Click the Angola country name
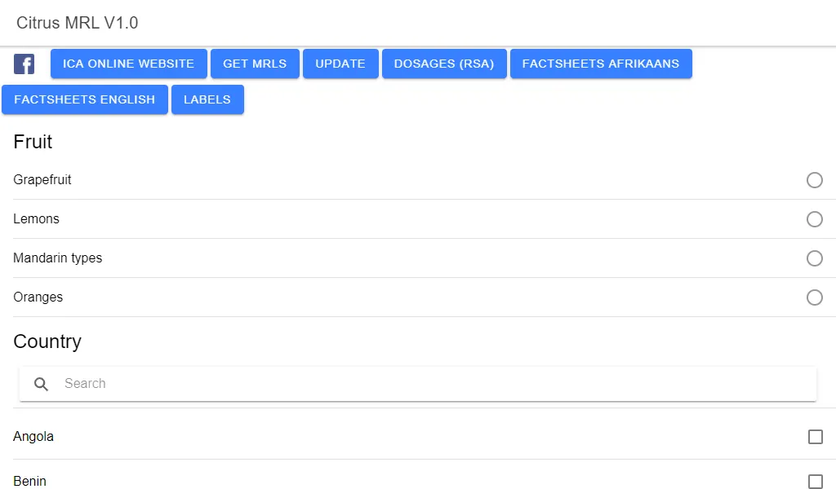 [x=33, y=436]
